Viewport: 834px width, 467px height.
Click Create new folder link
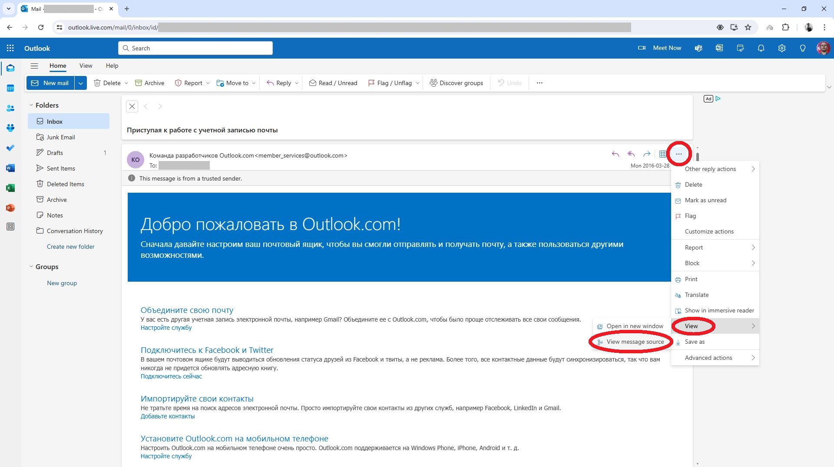[x=70, y=247]
